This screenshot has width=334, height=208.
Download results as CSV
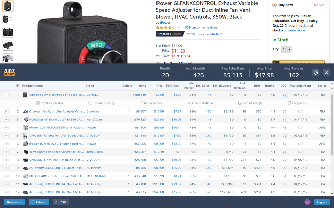tap(61, 202)
